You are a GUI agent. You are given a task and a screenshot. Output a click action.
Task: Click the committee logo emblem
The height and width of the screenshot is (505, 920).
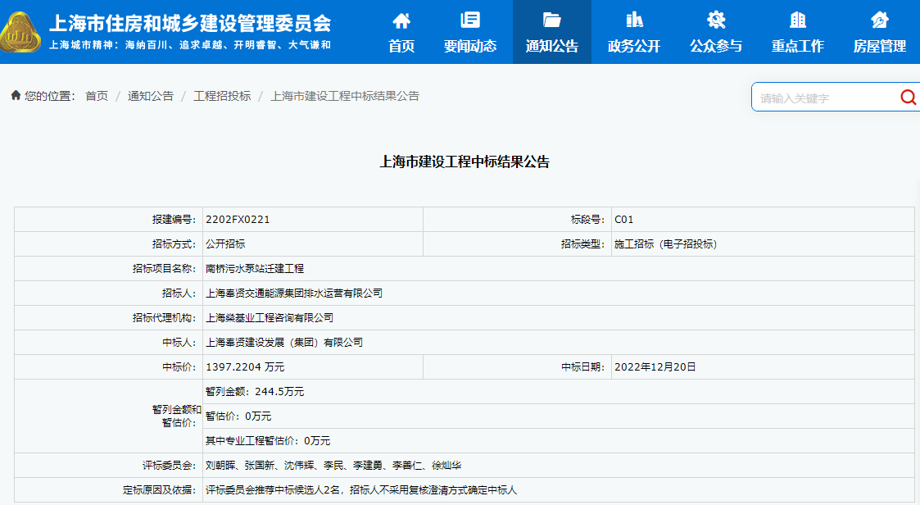23,33
